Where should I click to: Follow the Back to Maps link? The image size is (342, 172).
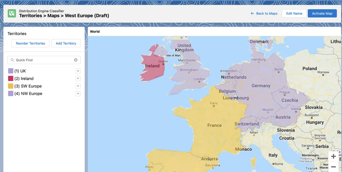pyautogui.click(x=267, y=13)
